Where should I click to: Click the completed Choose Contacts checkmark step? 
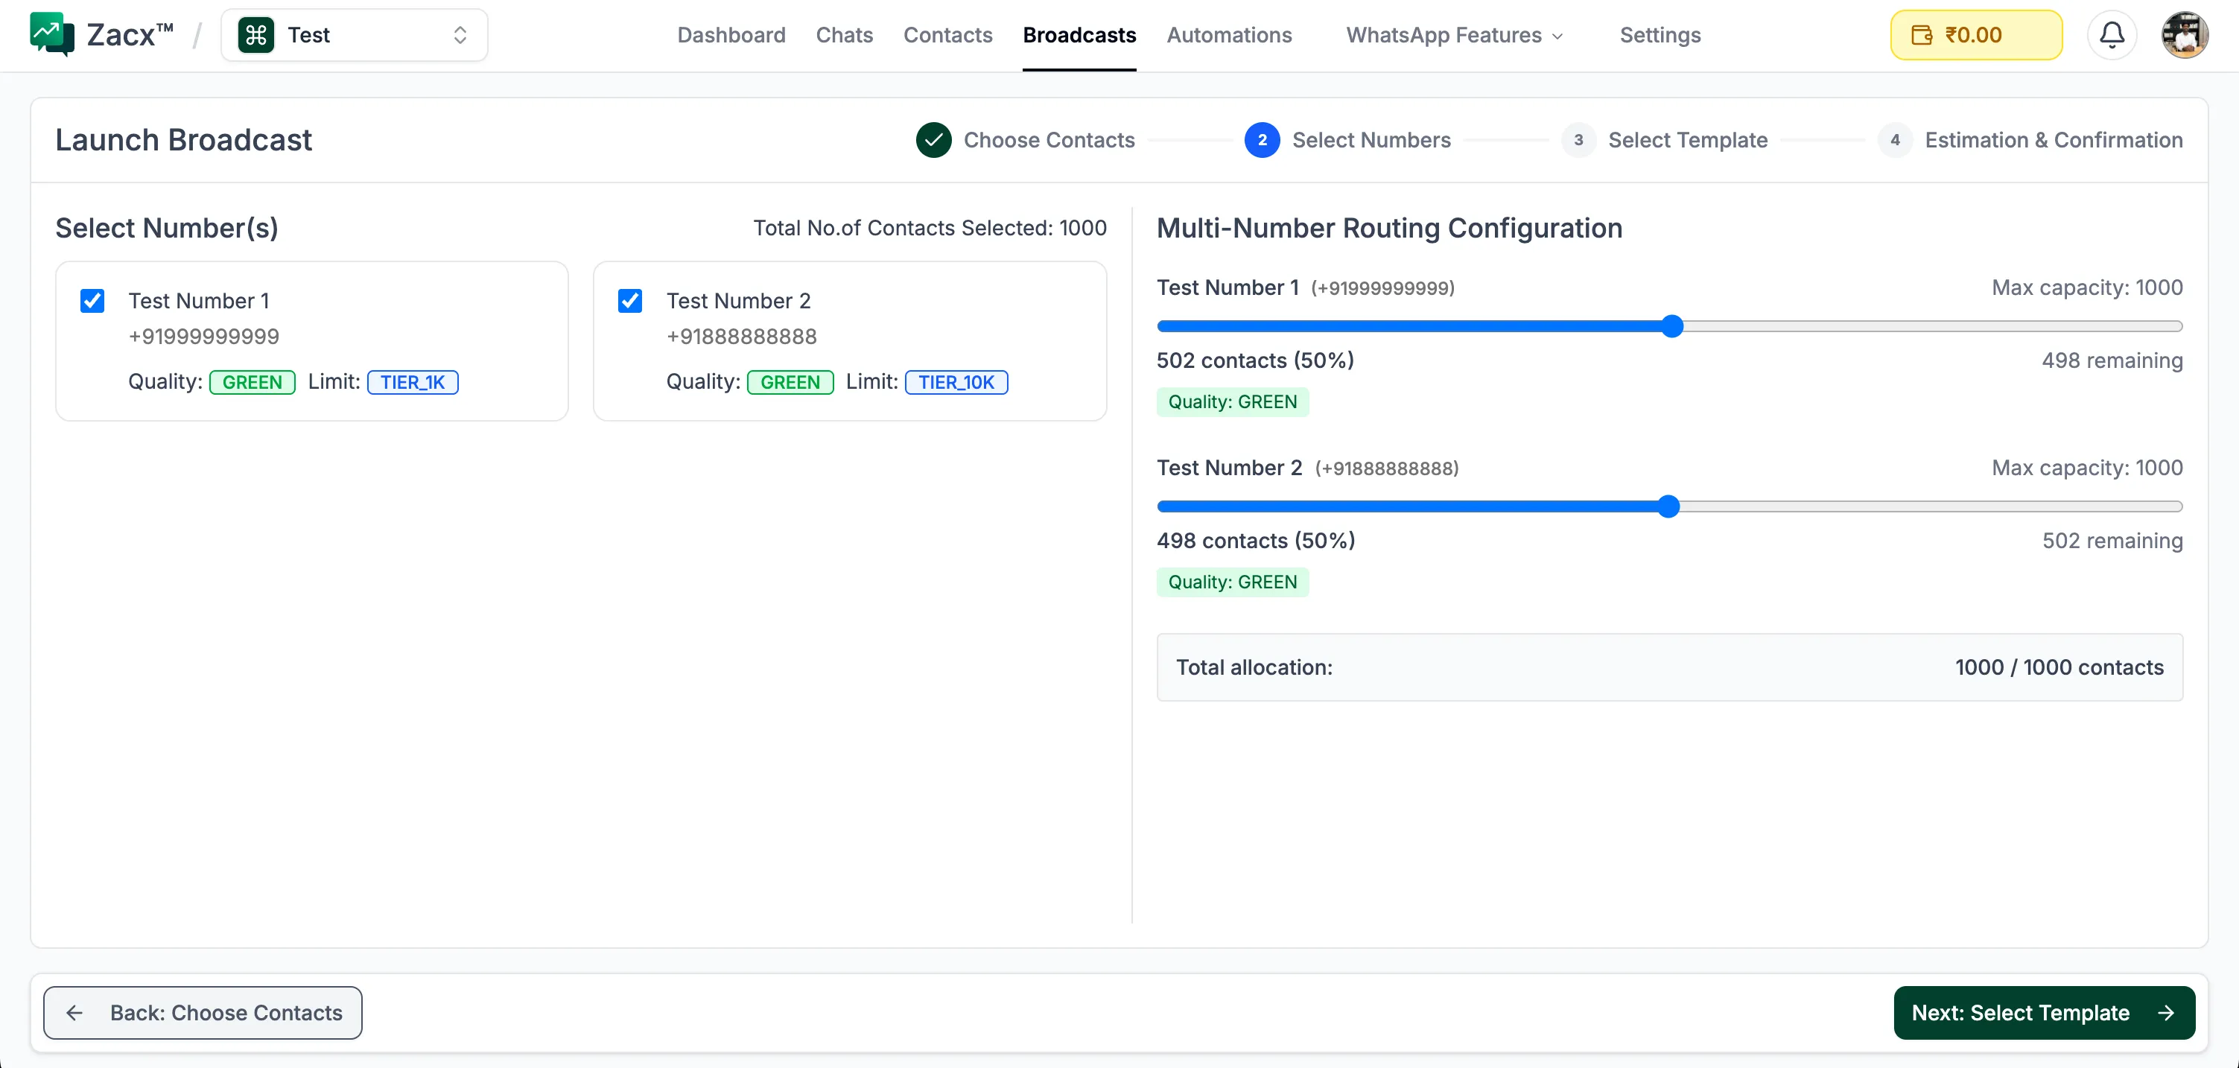click(933, 140)
